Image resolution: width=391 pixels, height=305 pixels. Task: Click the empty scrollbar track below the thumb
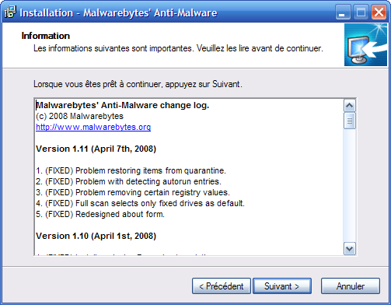click(350, 185)
